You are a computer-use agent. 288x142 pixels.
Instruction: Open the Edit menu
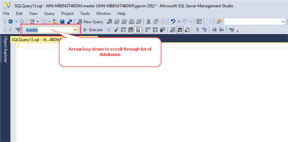pos(19,13)
